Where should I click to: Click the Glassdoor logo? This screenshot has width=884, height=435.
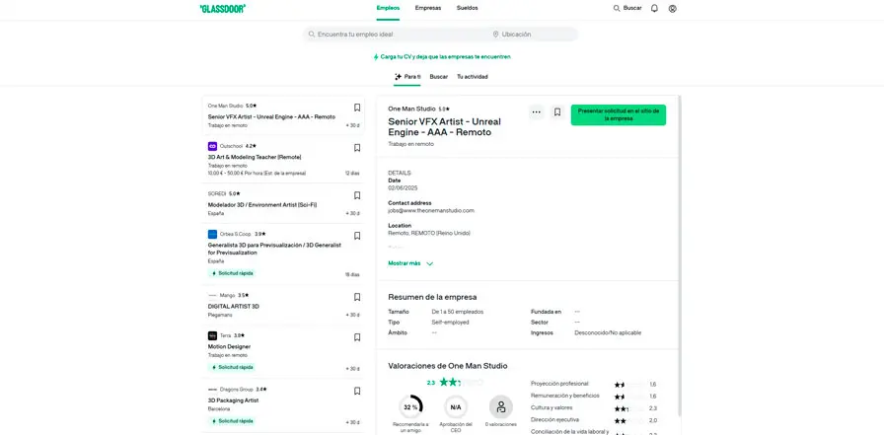point(223,9)
